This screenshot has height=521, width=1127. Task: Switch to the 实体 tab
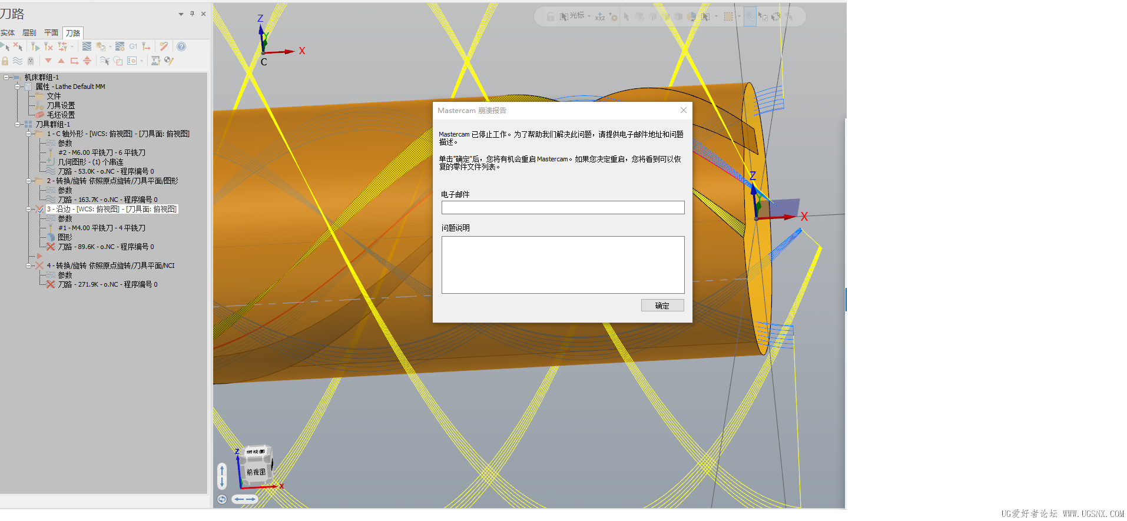(8, 33)
